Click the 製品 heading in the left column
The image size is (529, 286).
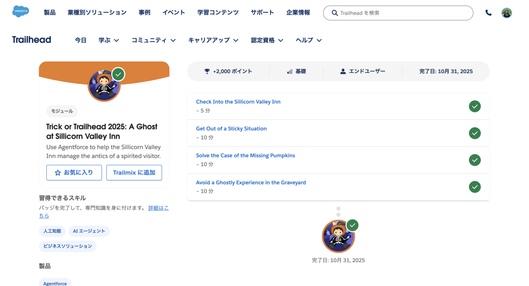pyautogui.click(x=45, y=266)
